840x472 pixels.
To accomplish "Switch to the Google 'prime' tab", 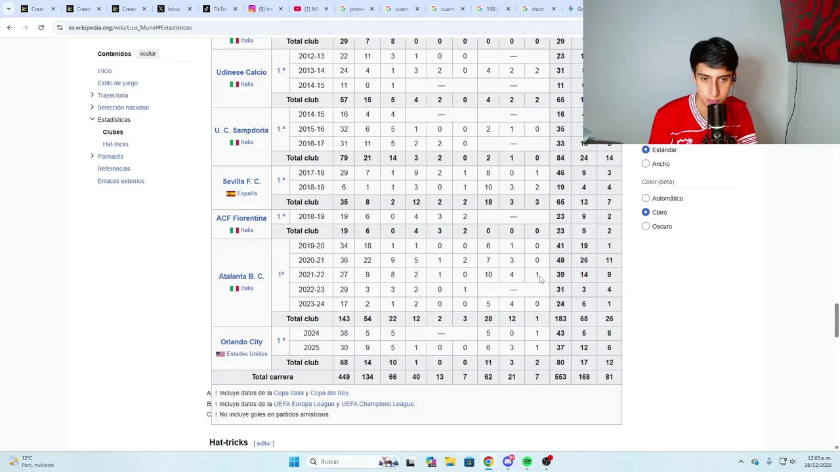I will (356, 9).
